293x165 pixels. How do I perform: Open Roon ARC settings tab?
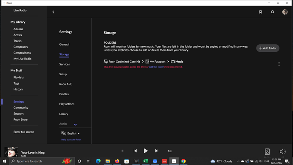pyautogui.click(x=66, y=84)
